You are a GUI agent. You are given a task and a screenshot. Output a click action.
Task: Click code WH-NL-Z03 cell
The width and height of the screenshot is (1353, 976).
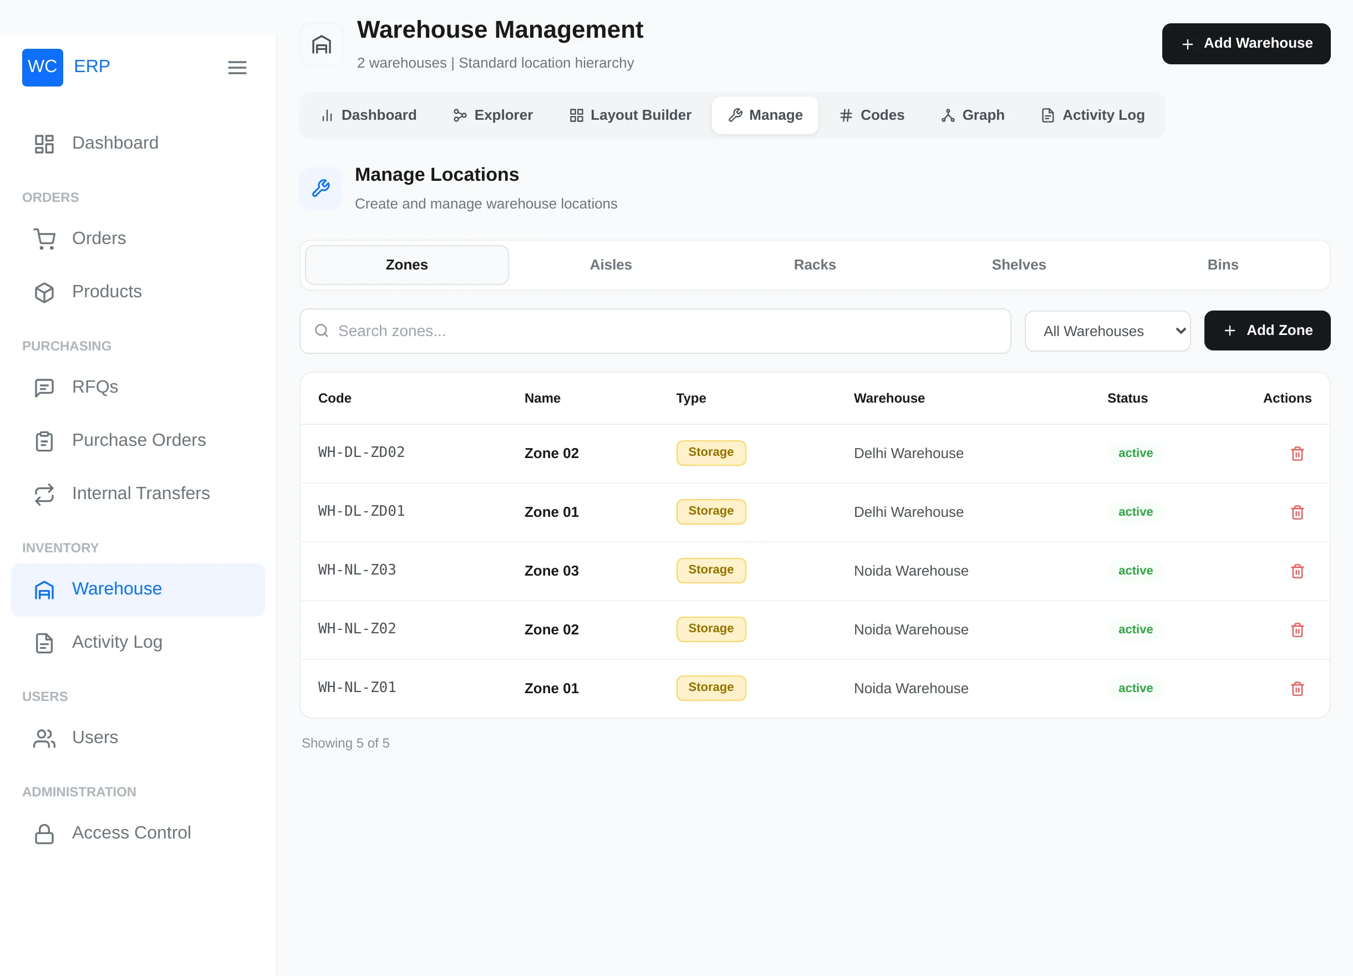click(357, 570)
